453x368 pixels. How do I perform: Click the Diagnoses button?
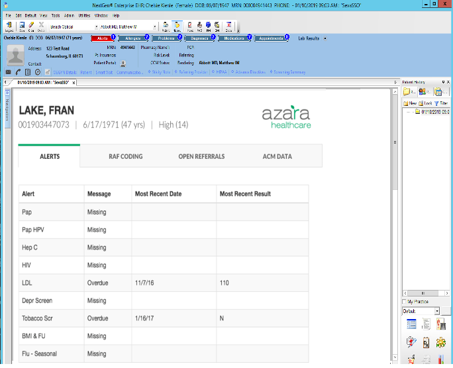[199, 38]
